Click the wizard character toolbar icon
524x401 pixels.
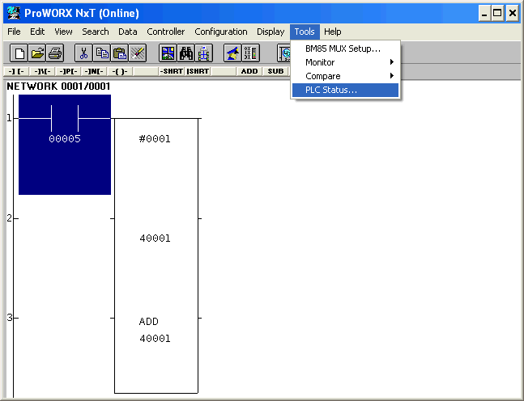(232, 53)
